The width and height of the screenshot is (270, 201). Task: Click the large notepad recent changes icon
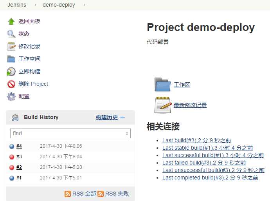tap(163, 105)
